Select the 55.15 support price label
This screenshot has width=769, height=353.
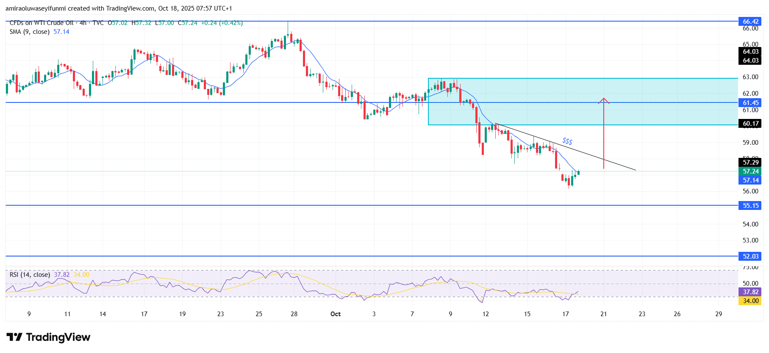pyautogui.click(x=750, y=206)
